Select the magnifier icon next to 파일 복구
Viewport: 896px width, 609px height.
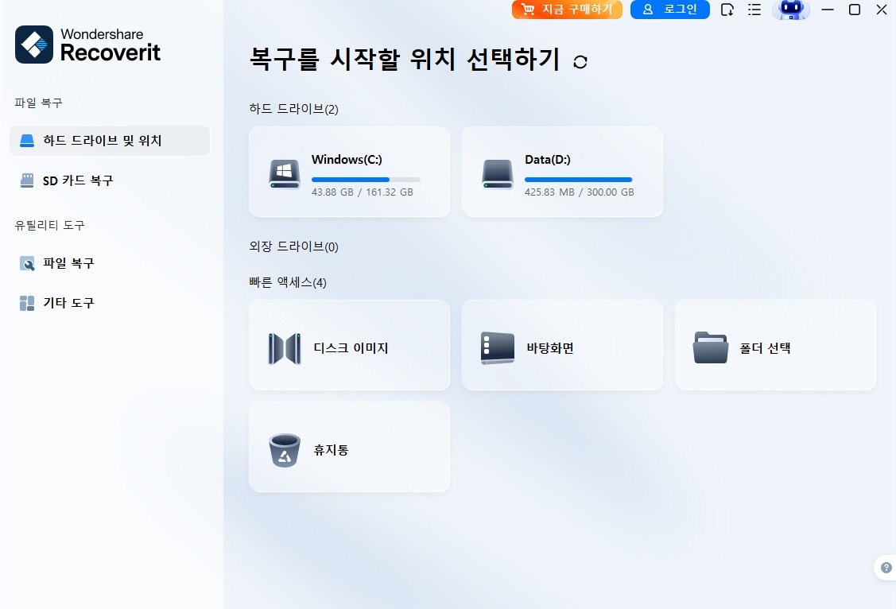tap(28, 263)
